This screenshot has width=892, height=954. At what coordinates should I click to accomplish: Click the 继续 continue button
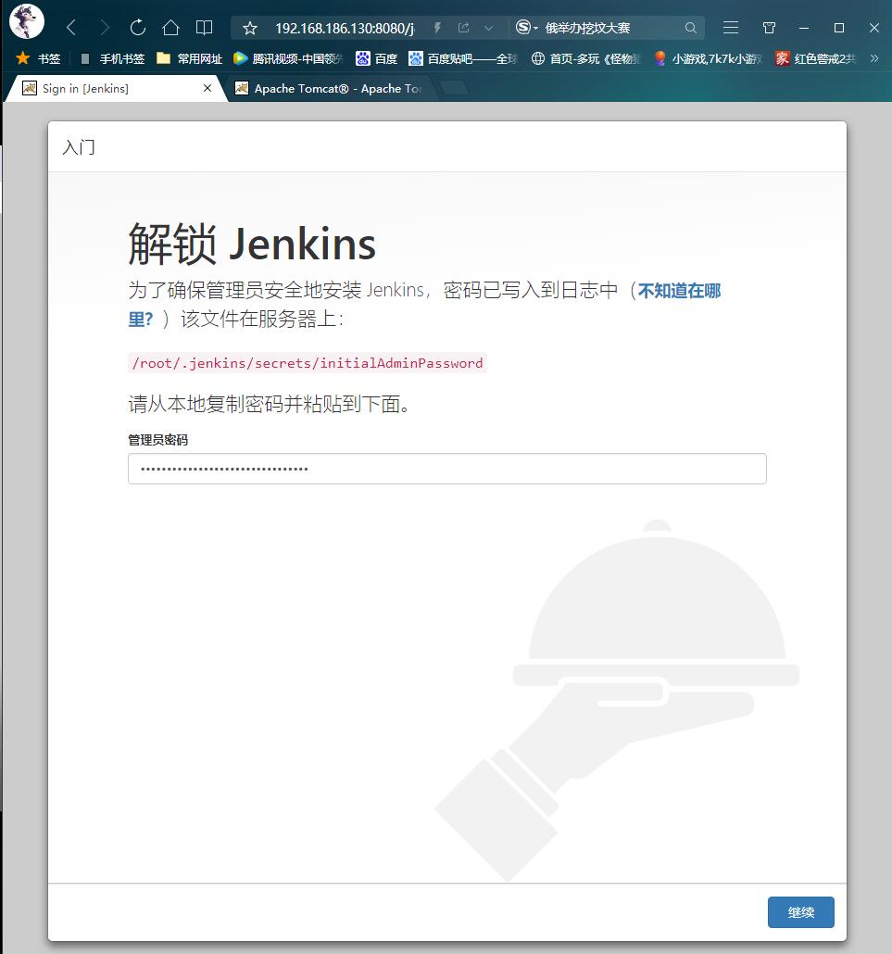point(800,912)
